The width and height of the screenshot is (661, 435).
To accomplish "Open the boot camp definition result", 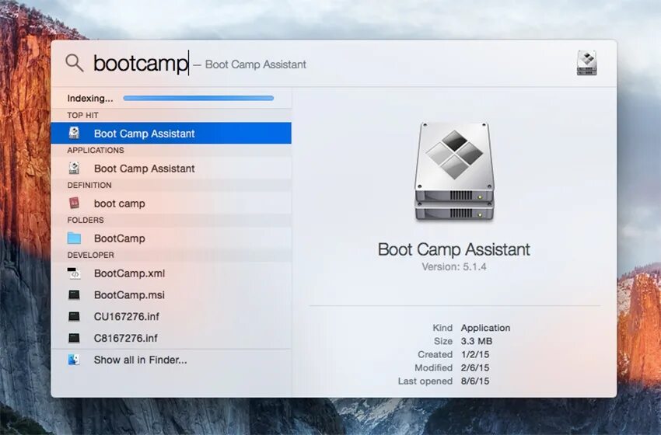I will pyautogui.click(x=171, y=203).
